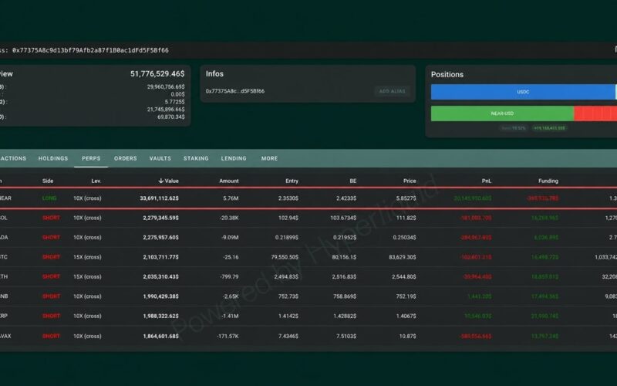Click ADA position value 2,275,957.60$
Image resolution: width=617 pixels, height=386 pixels.
pyautogui.click(x=160, y=238)
